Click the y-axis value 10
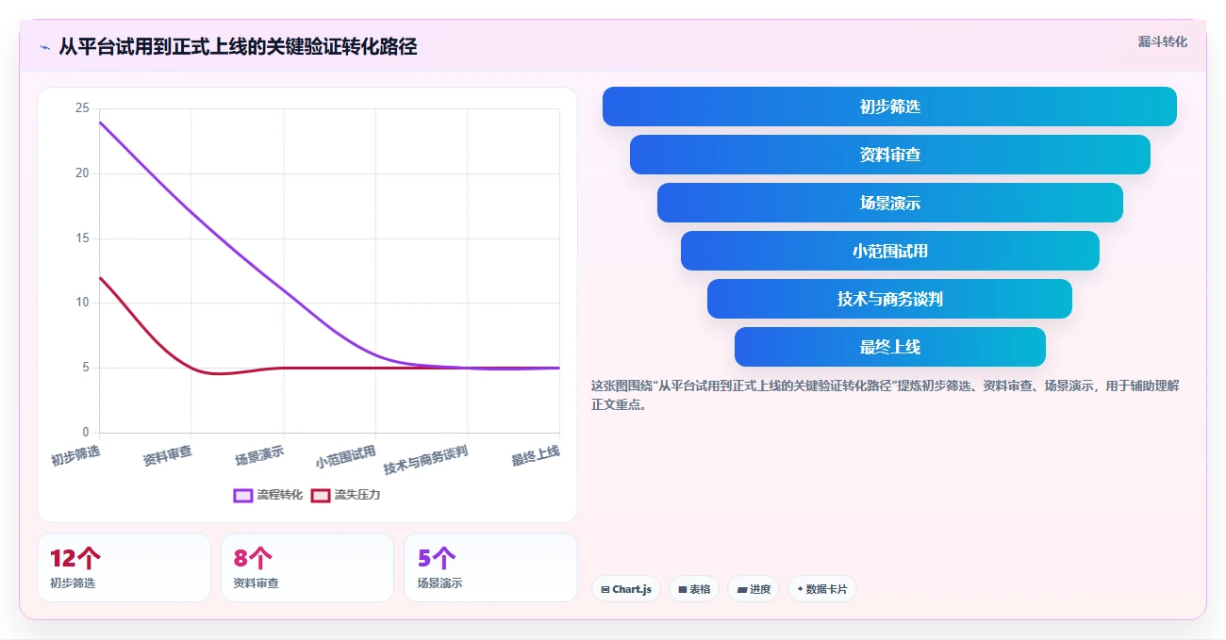Image resolution: width=1226 pixels, height=640 pixels. pyautogui.click(x=82, y=303)
